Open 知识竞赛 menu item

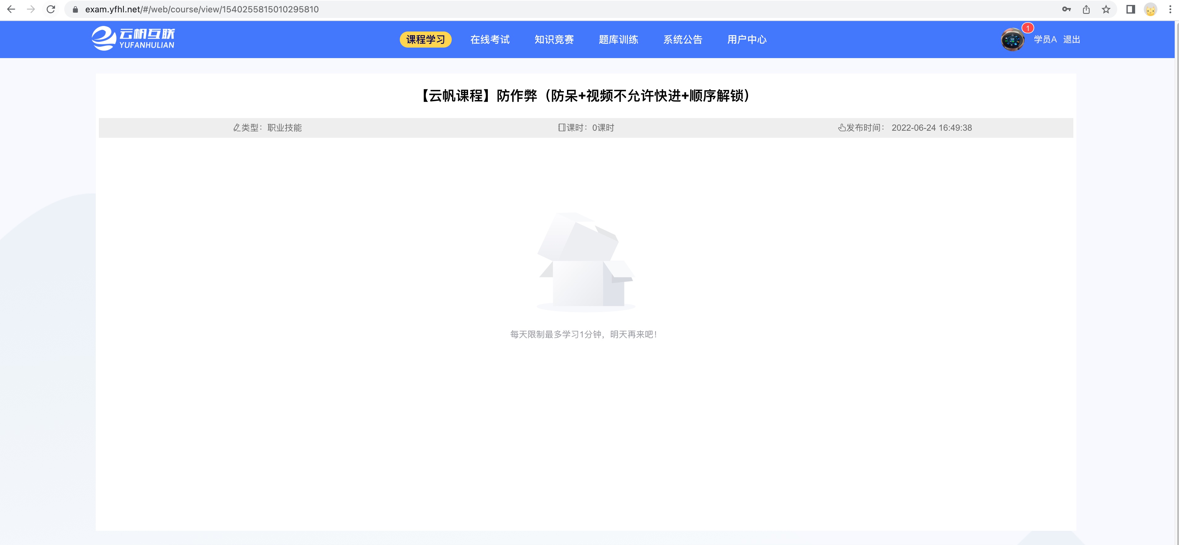pos(554,40)
